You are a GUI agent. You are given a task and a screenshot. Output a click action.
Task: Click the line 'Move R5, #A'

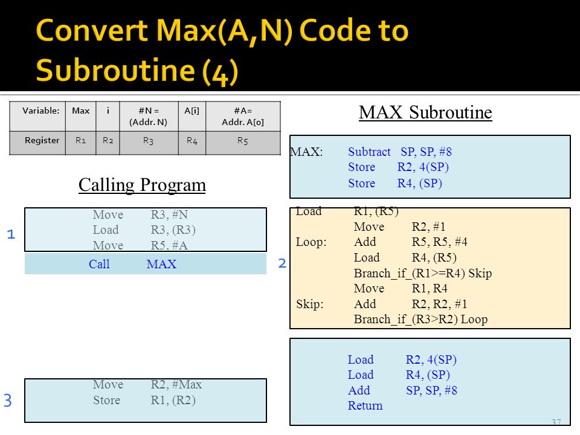pyautogui.click(x=141, y=245)
